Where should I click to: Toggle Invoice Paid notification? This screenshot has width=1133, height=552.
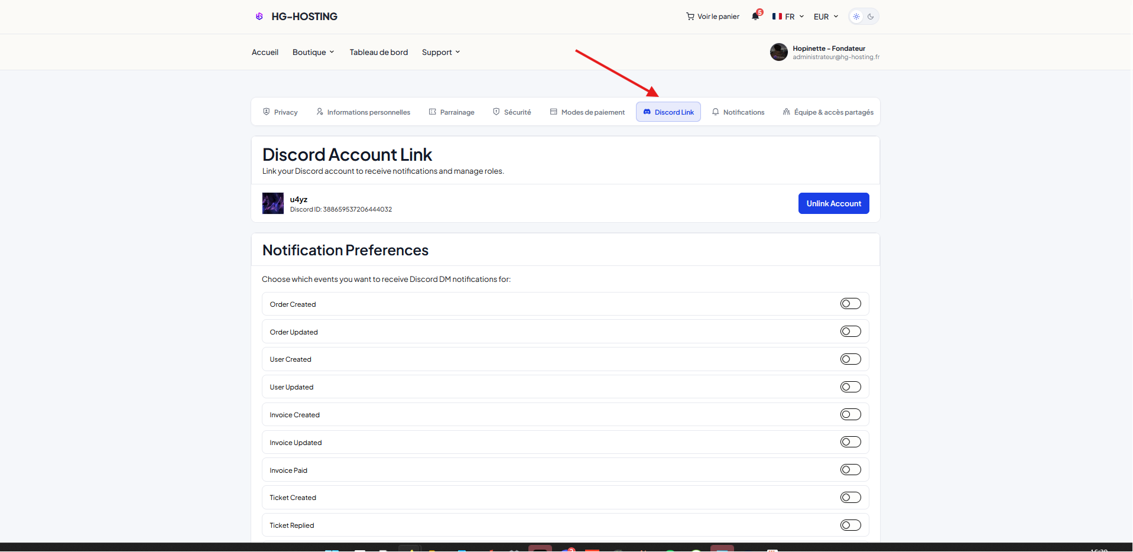[850, 470]
